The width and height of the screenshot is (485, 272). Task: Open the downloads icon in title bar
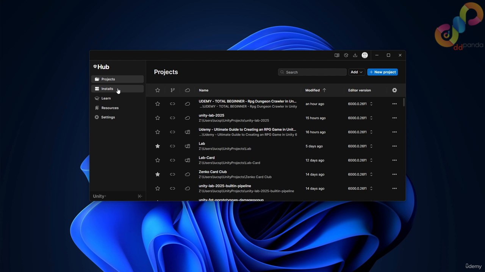click(x=355, y=55)
